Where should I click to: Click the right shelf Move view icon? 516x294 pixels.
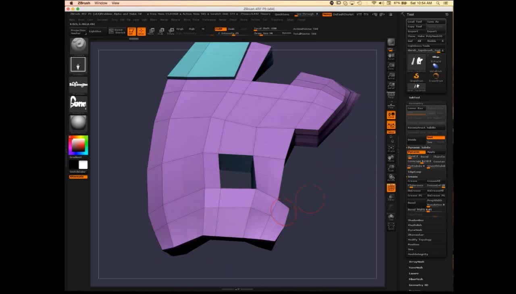[x=391, y=158]
